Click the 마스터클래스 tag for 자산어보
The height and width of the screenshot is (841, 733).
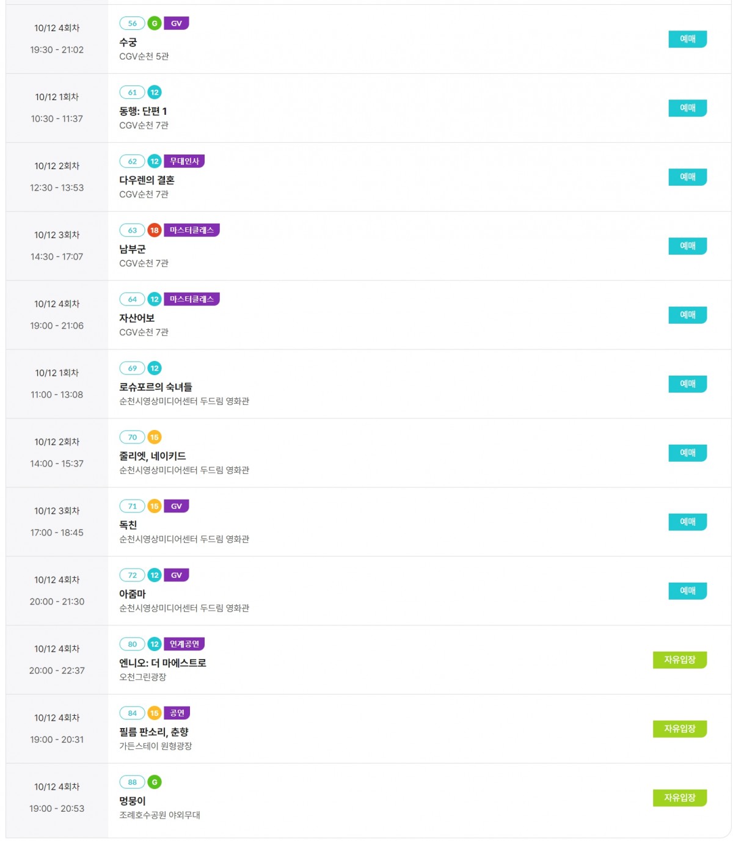point(192,299)
